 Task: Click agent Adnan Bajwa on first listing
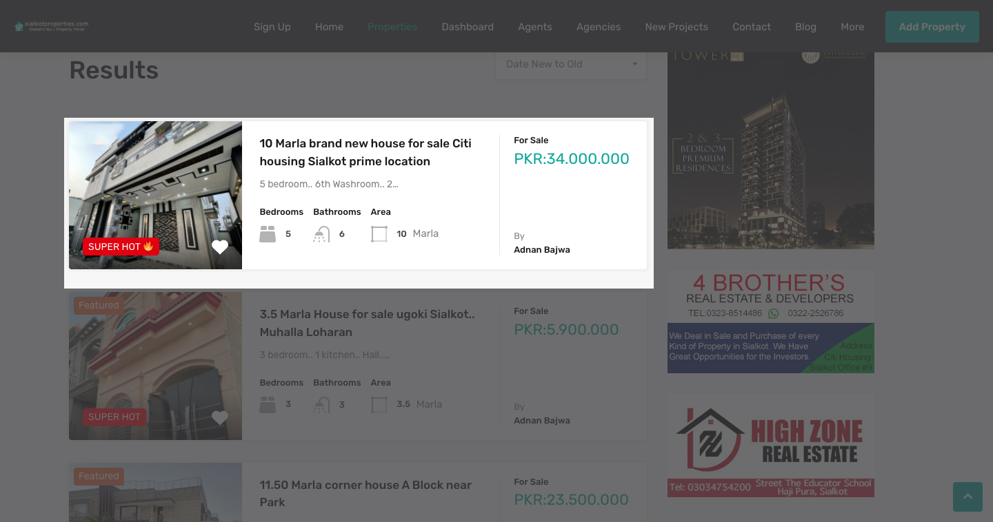pos(542,250)
